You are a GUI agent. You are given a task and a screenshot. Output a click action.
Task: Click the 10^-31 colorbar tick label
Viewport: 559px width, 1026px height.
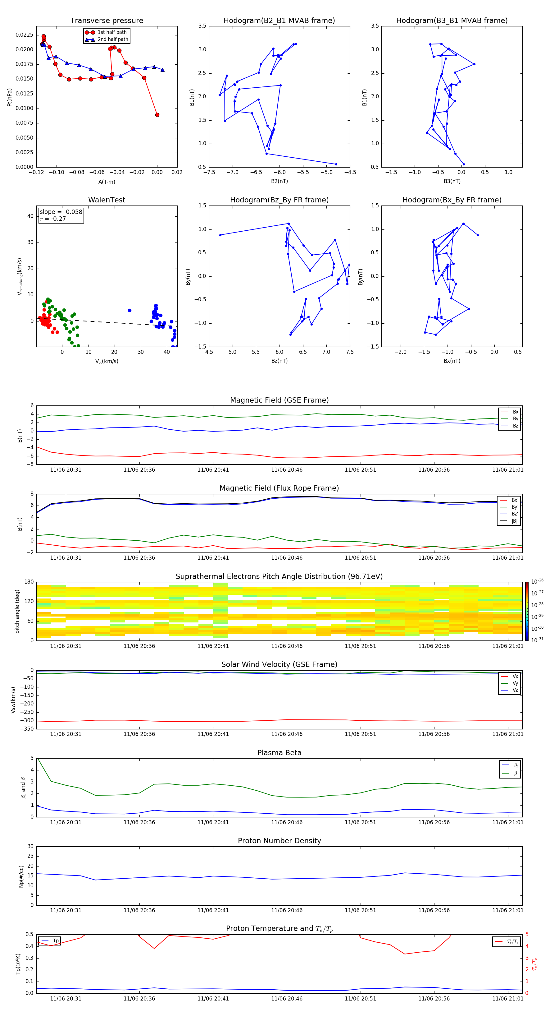[x=537, y=640]
